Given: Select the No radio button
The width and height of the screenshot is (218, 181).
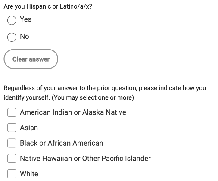Looking at the screenshot, I should click(x=12, y=37).
